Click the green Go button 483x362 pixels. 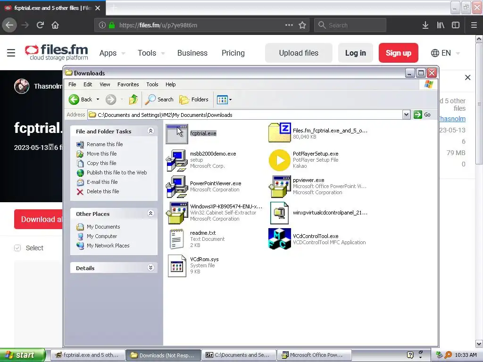422,115
